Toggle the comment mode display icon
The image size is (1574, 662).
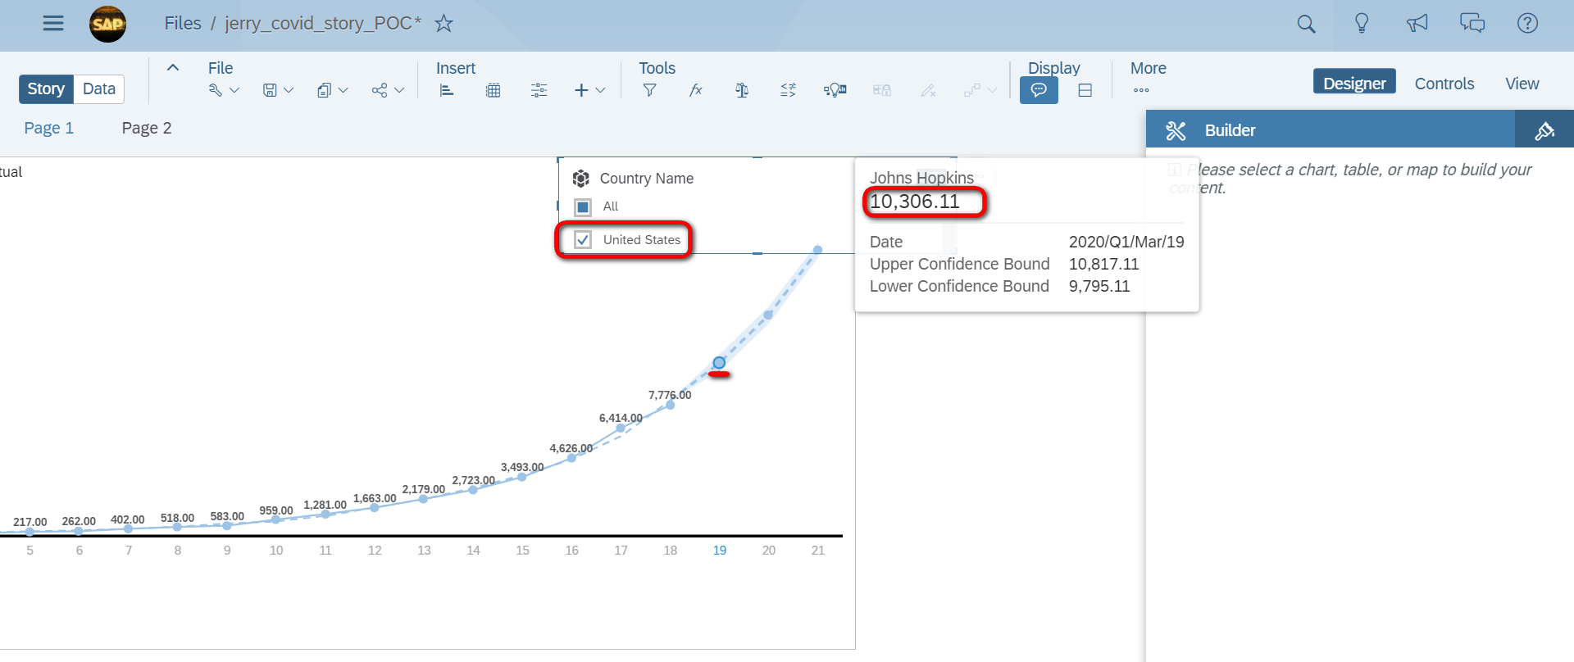pyautogui.click(x=1039, y=90)
